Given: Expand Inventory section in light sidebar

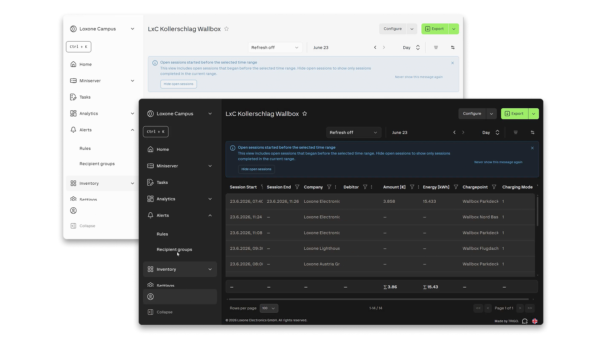Looking at the screenshot, I should tap(132, 183).
